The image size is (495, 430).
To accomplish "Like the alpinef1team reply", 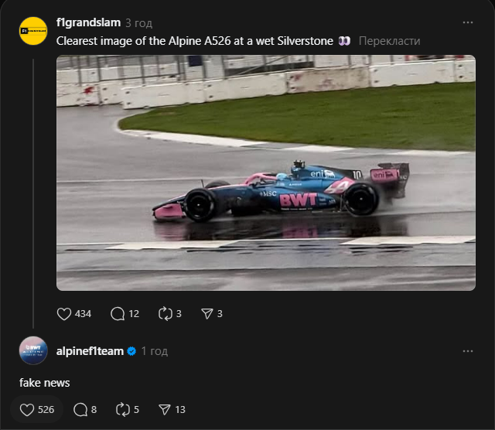I will point(27,409).
